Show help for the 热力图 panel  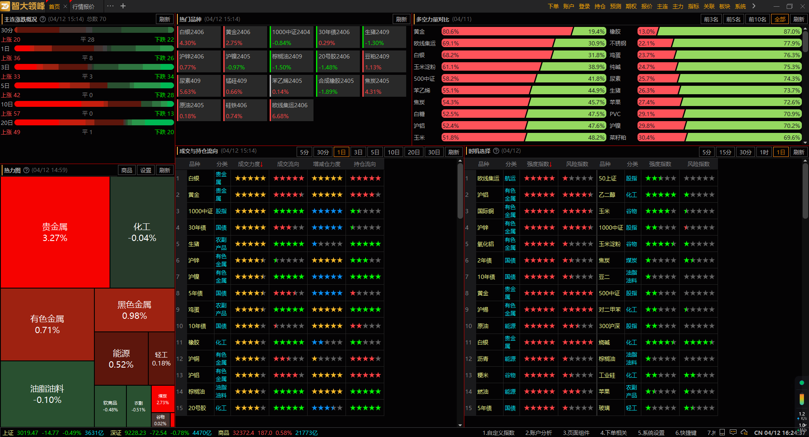click(x=27, y=170)
